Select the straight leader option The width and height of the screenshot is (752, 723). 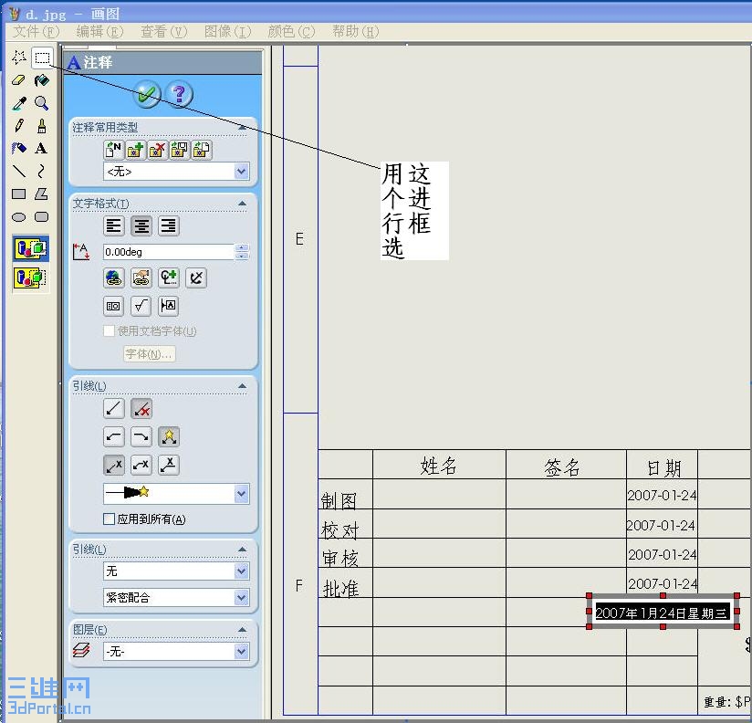[x=114, y=465]
